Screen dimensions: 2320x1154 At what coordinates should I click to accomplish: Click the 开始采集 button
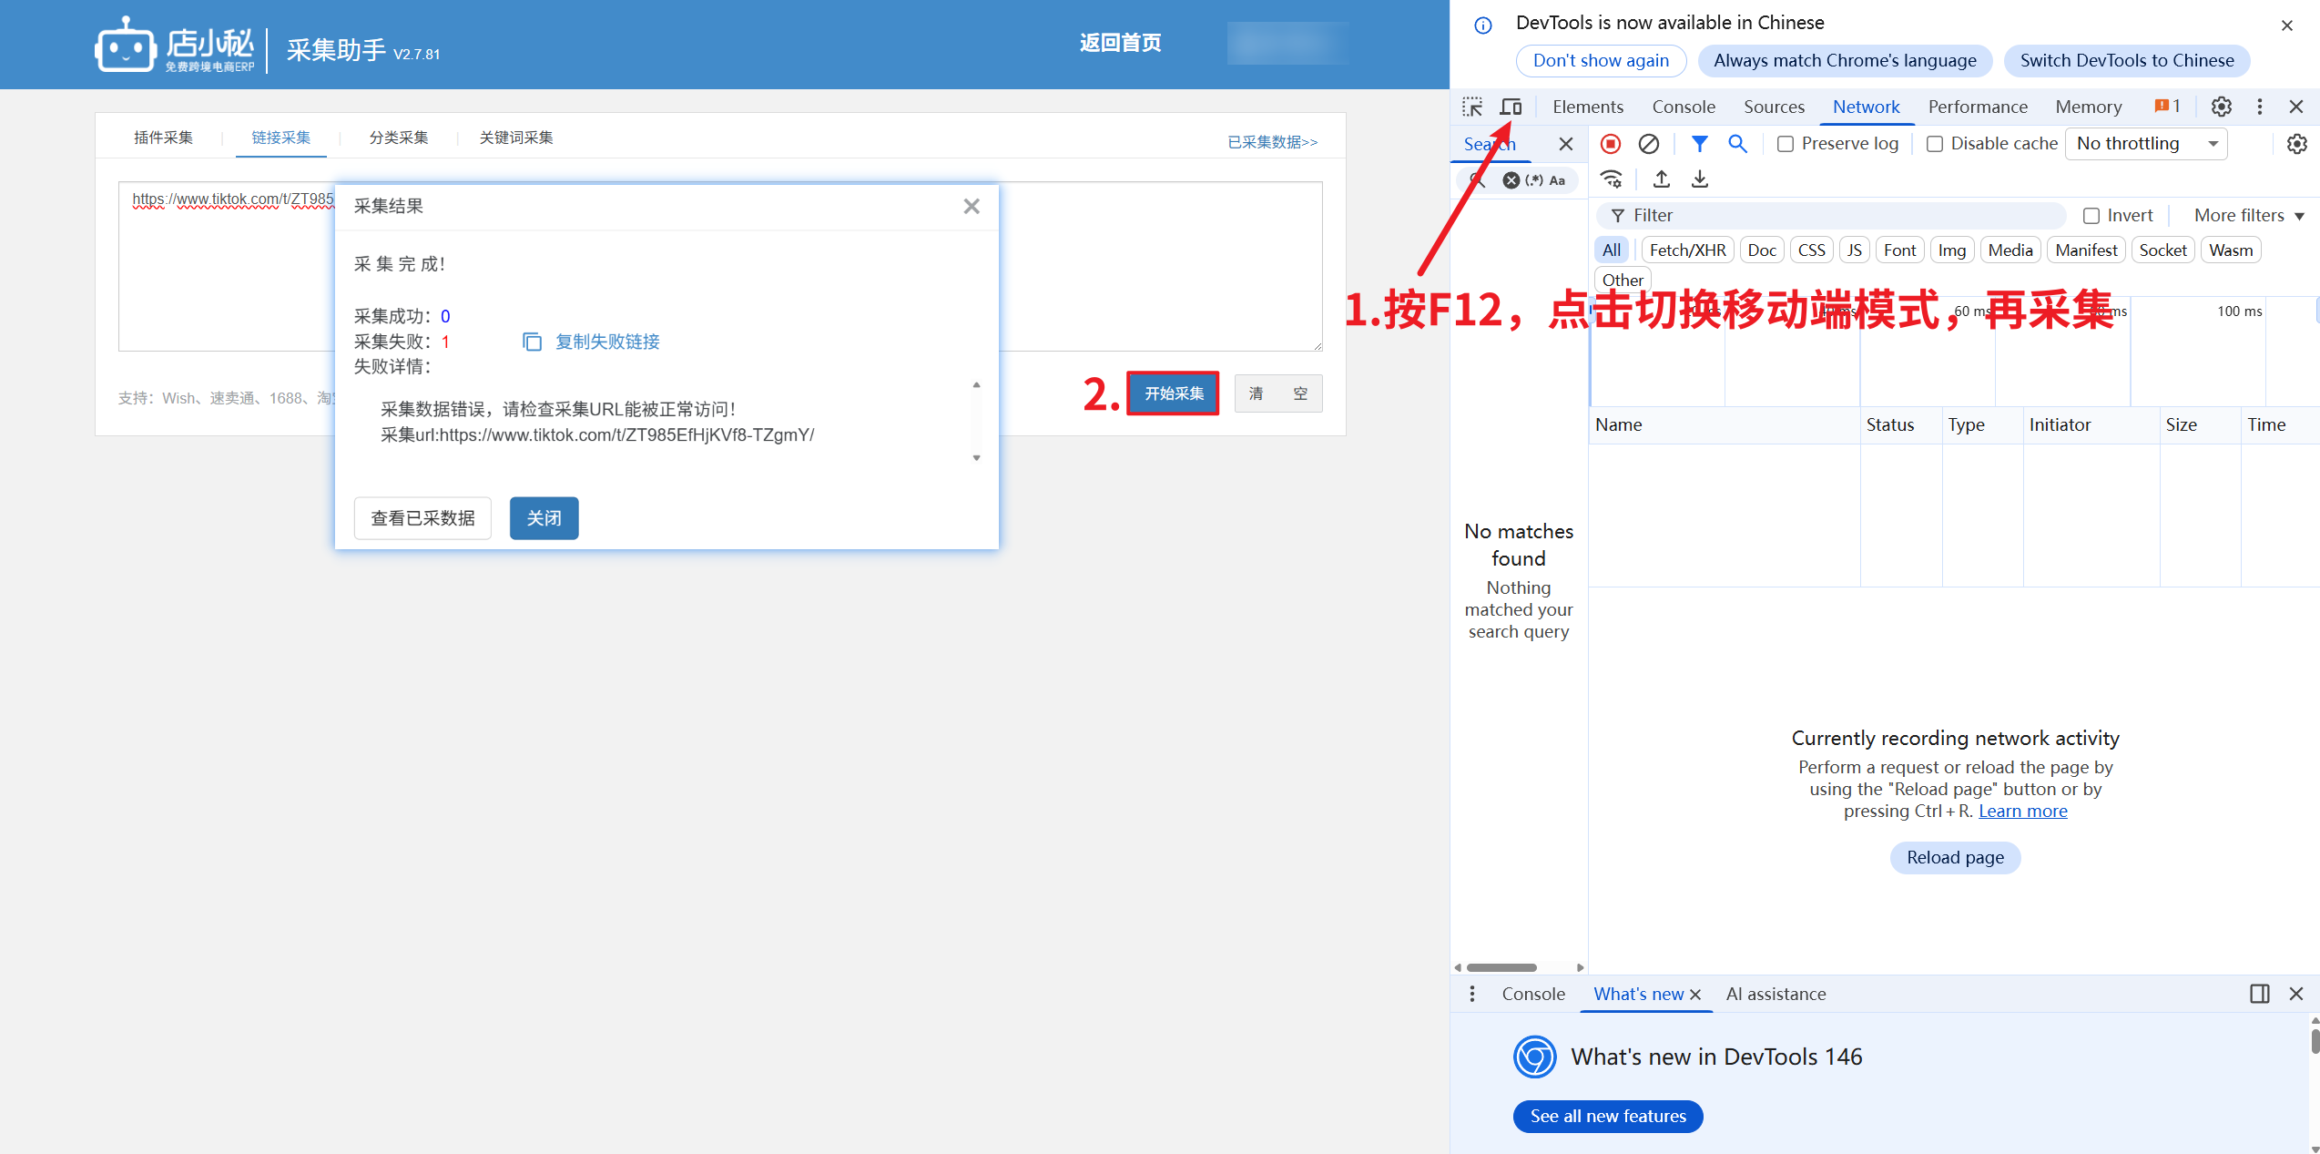click(1173, 393)
